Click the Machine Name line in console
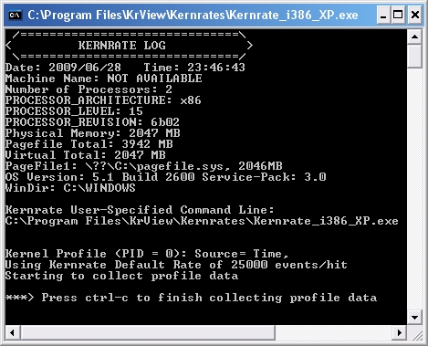The image size is (428, 346). [x=103, y=79]
